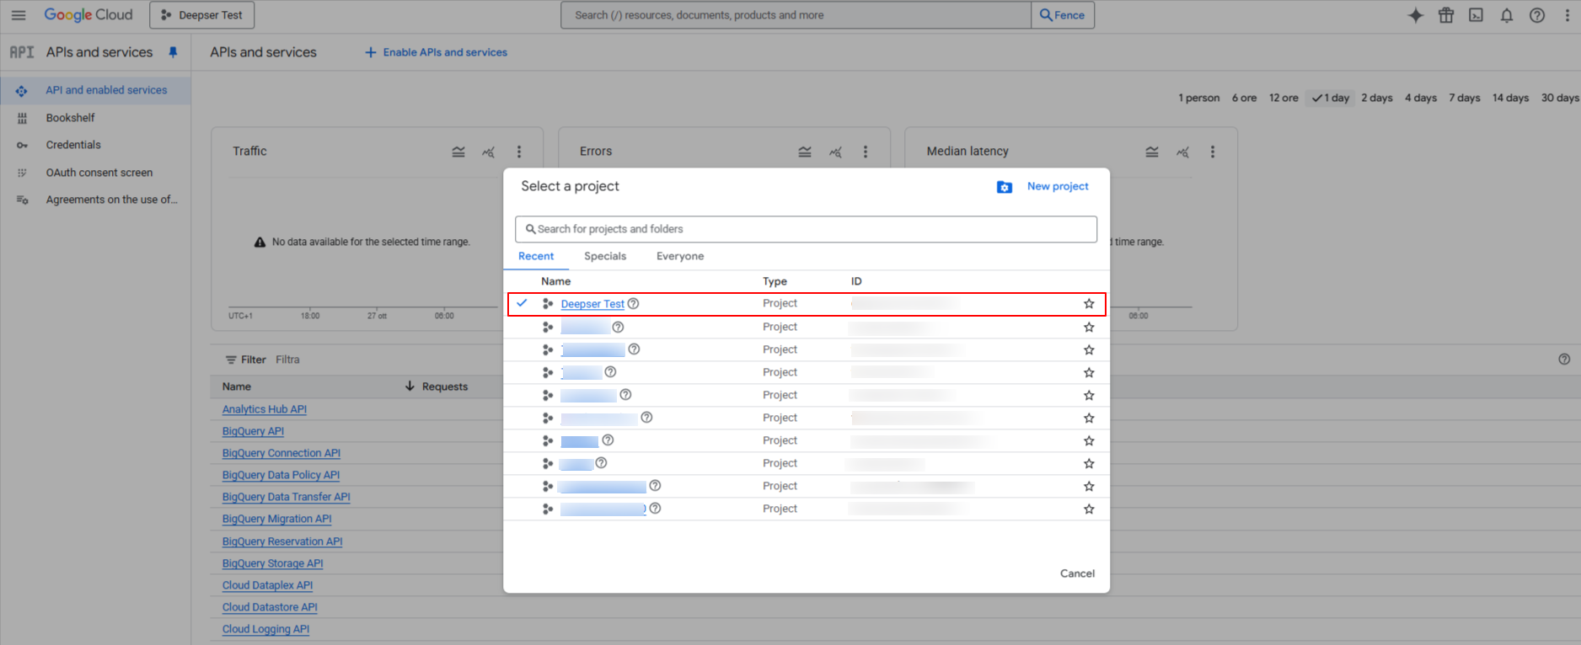
Task: Open the BigQuery API link
Action: click(253, 431)
